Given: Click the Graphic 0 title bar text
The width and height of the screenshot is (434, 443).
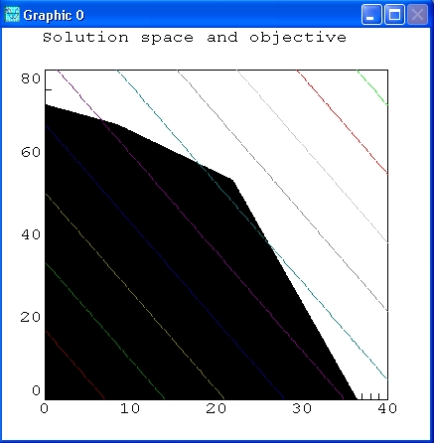Looking at the screenshot, I should click(x=54, y=15).
